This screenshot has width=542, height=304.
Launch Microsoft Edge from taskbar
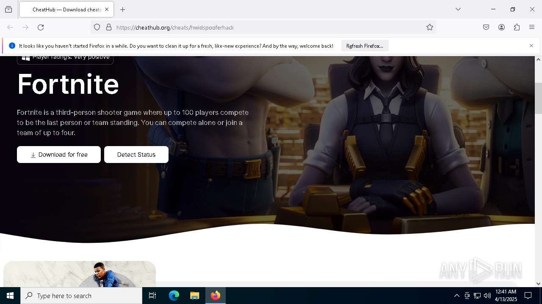coord(174,296)
